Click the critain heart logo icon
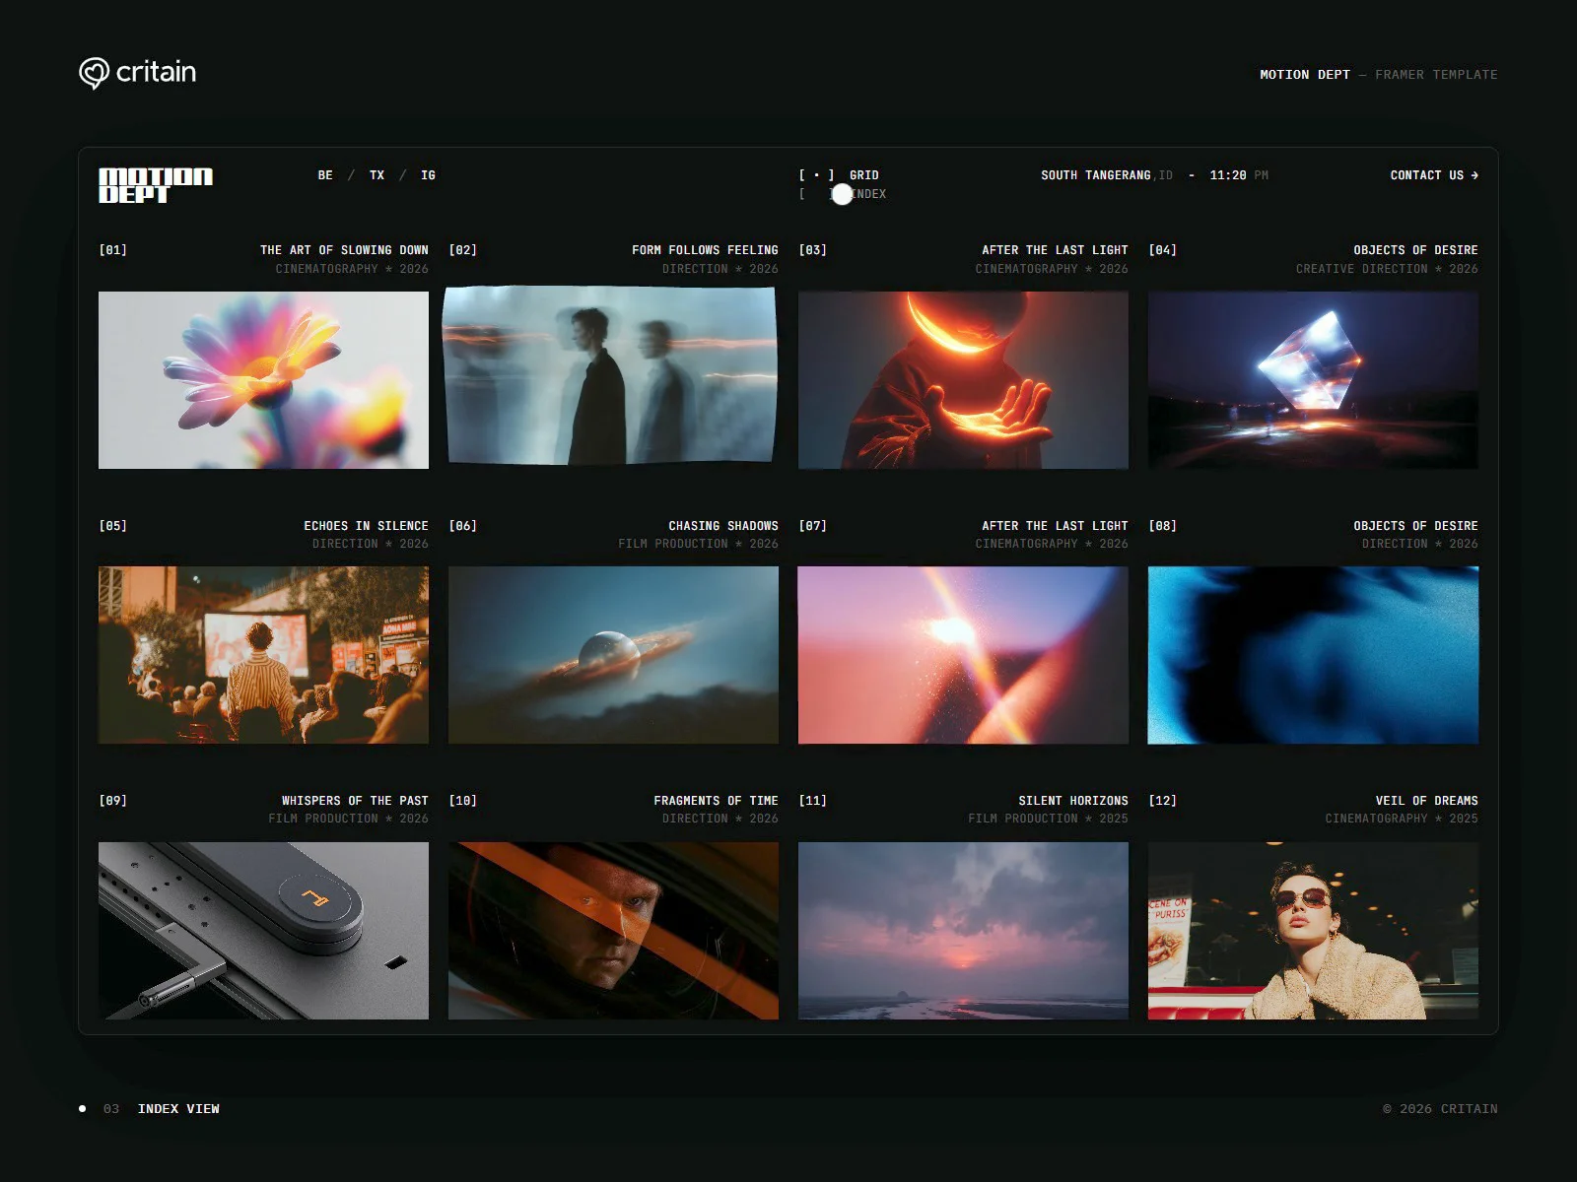 click(94, 73)
